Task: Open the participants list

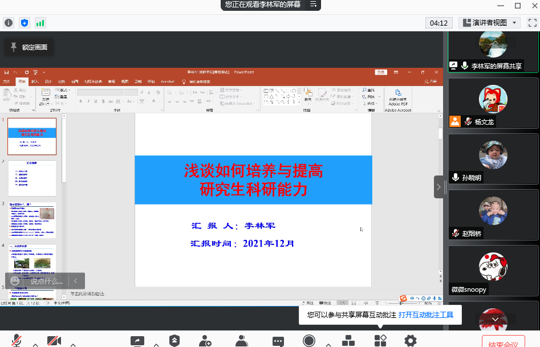Action: coord(242,341)
